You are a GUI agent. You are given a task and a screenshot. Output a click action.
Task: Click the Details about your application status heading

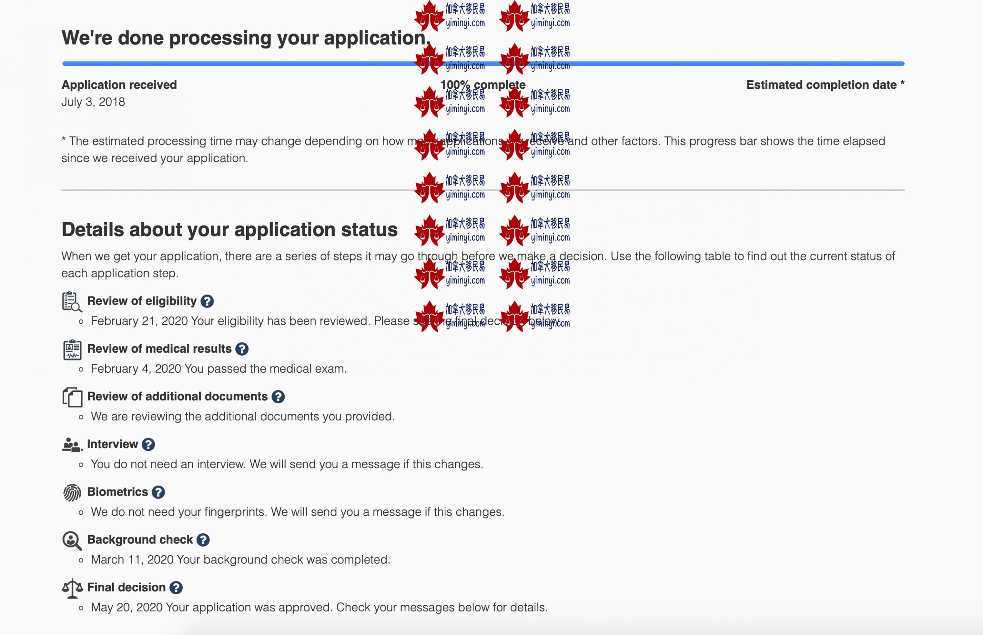(229, 230)
